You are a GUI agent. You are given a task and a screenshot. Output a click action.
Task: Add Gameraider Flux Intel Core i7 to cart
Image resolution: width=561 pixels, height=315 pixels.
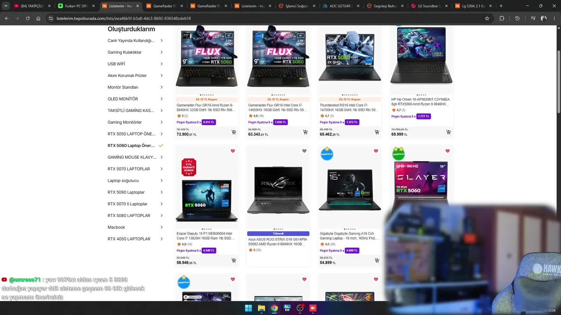coord(305,132)
